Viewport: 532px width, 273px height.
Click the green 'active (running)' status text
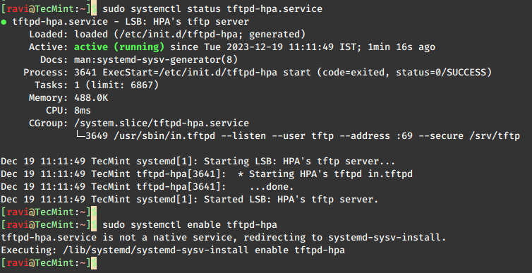pos(119,47)
